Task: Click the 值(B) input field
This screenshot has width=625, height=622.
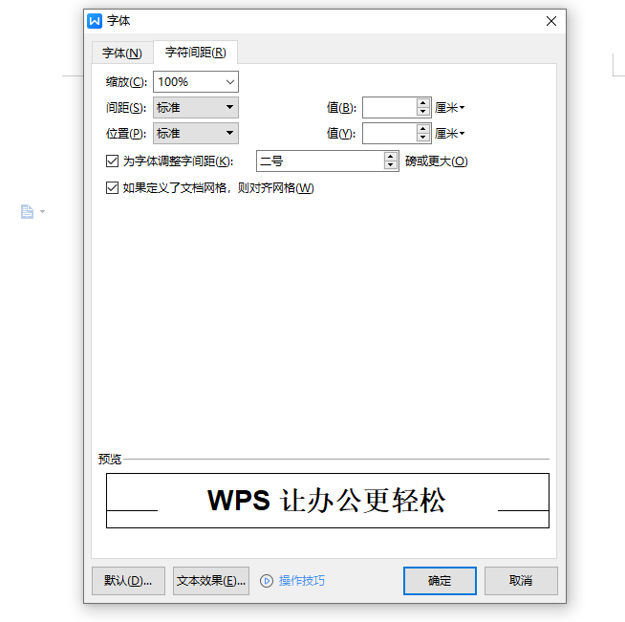Action: (x=389, y=108)
